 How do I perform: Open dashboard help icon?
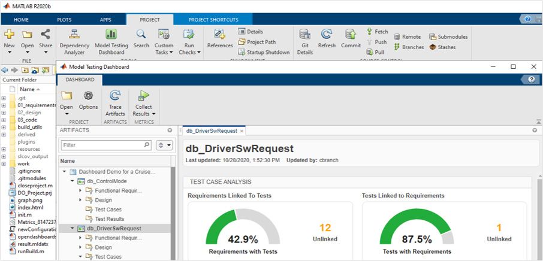coord(532,80)
